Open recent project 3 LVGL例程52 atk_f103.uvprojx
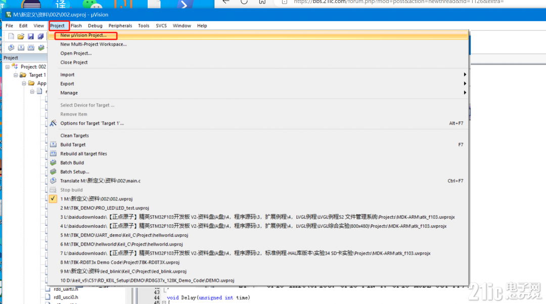This screenshot has width=546, height=304. pos(258,217)
